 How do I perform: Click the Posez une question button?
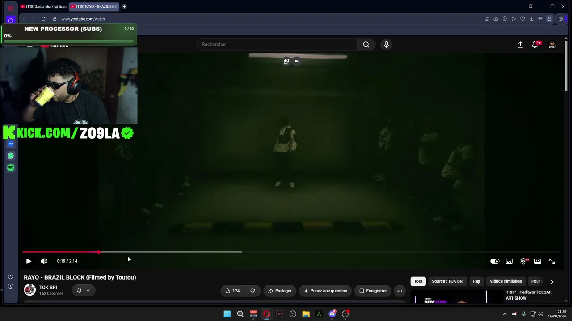pyautogui.click(x=325, y=291)
